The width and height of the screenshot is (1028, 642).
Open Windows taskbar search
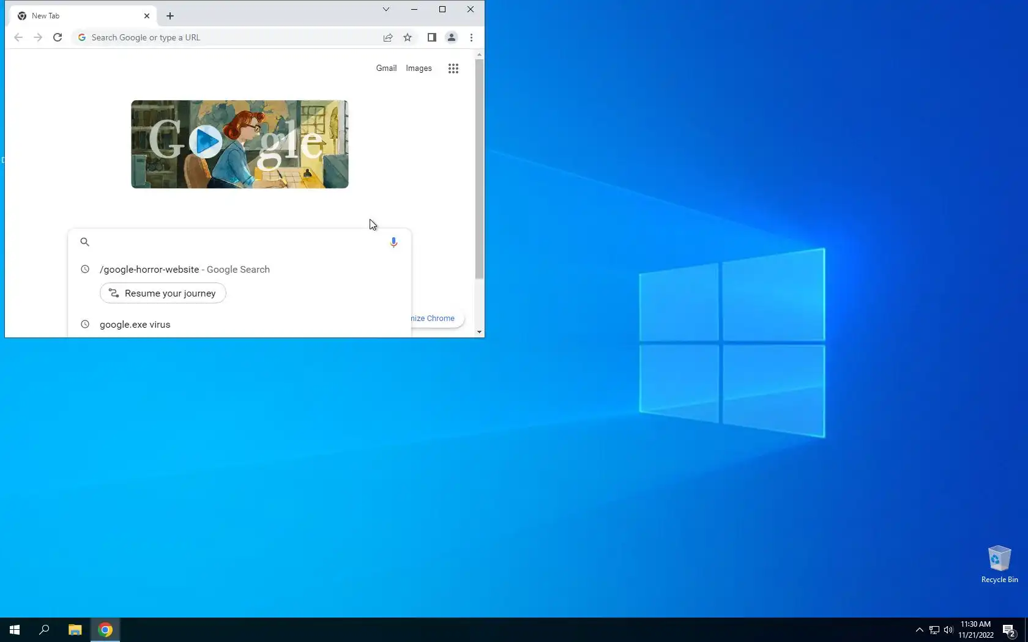tap(44, 630)
